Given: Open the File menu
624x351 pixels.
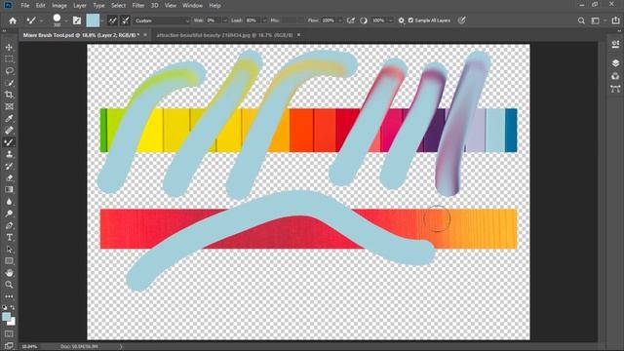Looking at the screenshot, I should click(25, 6).
